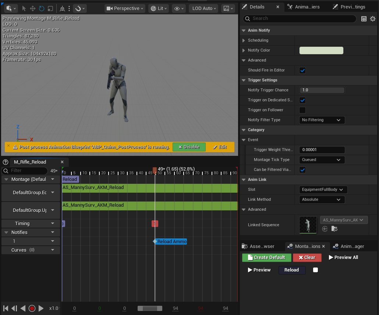
Task: Click the record animation button
Action: pyautogui.click(x=32, y=308)
